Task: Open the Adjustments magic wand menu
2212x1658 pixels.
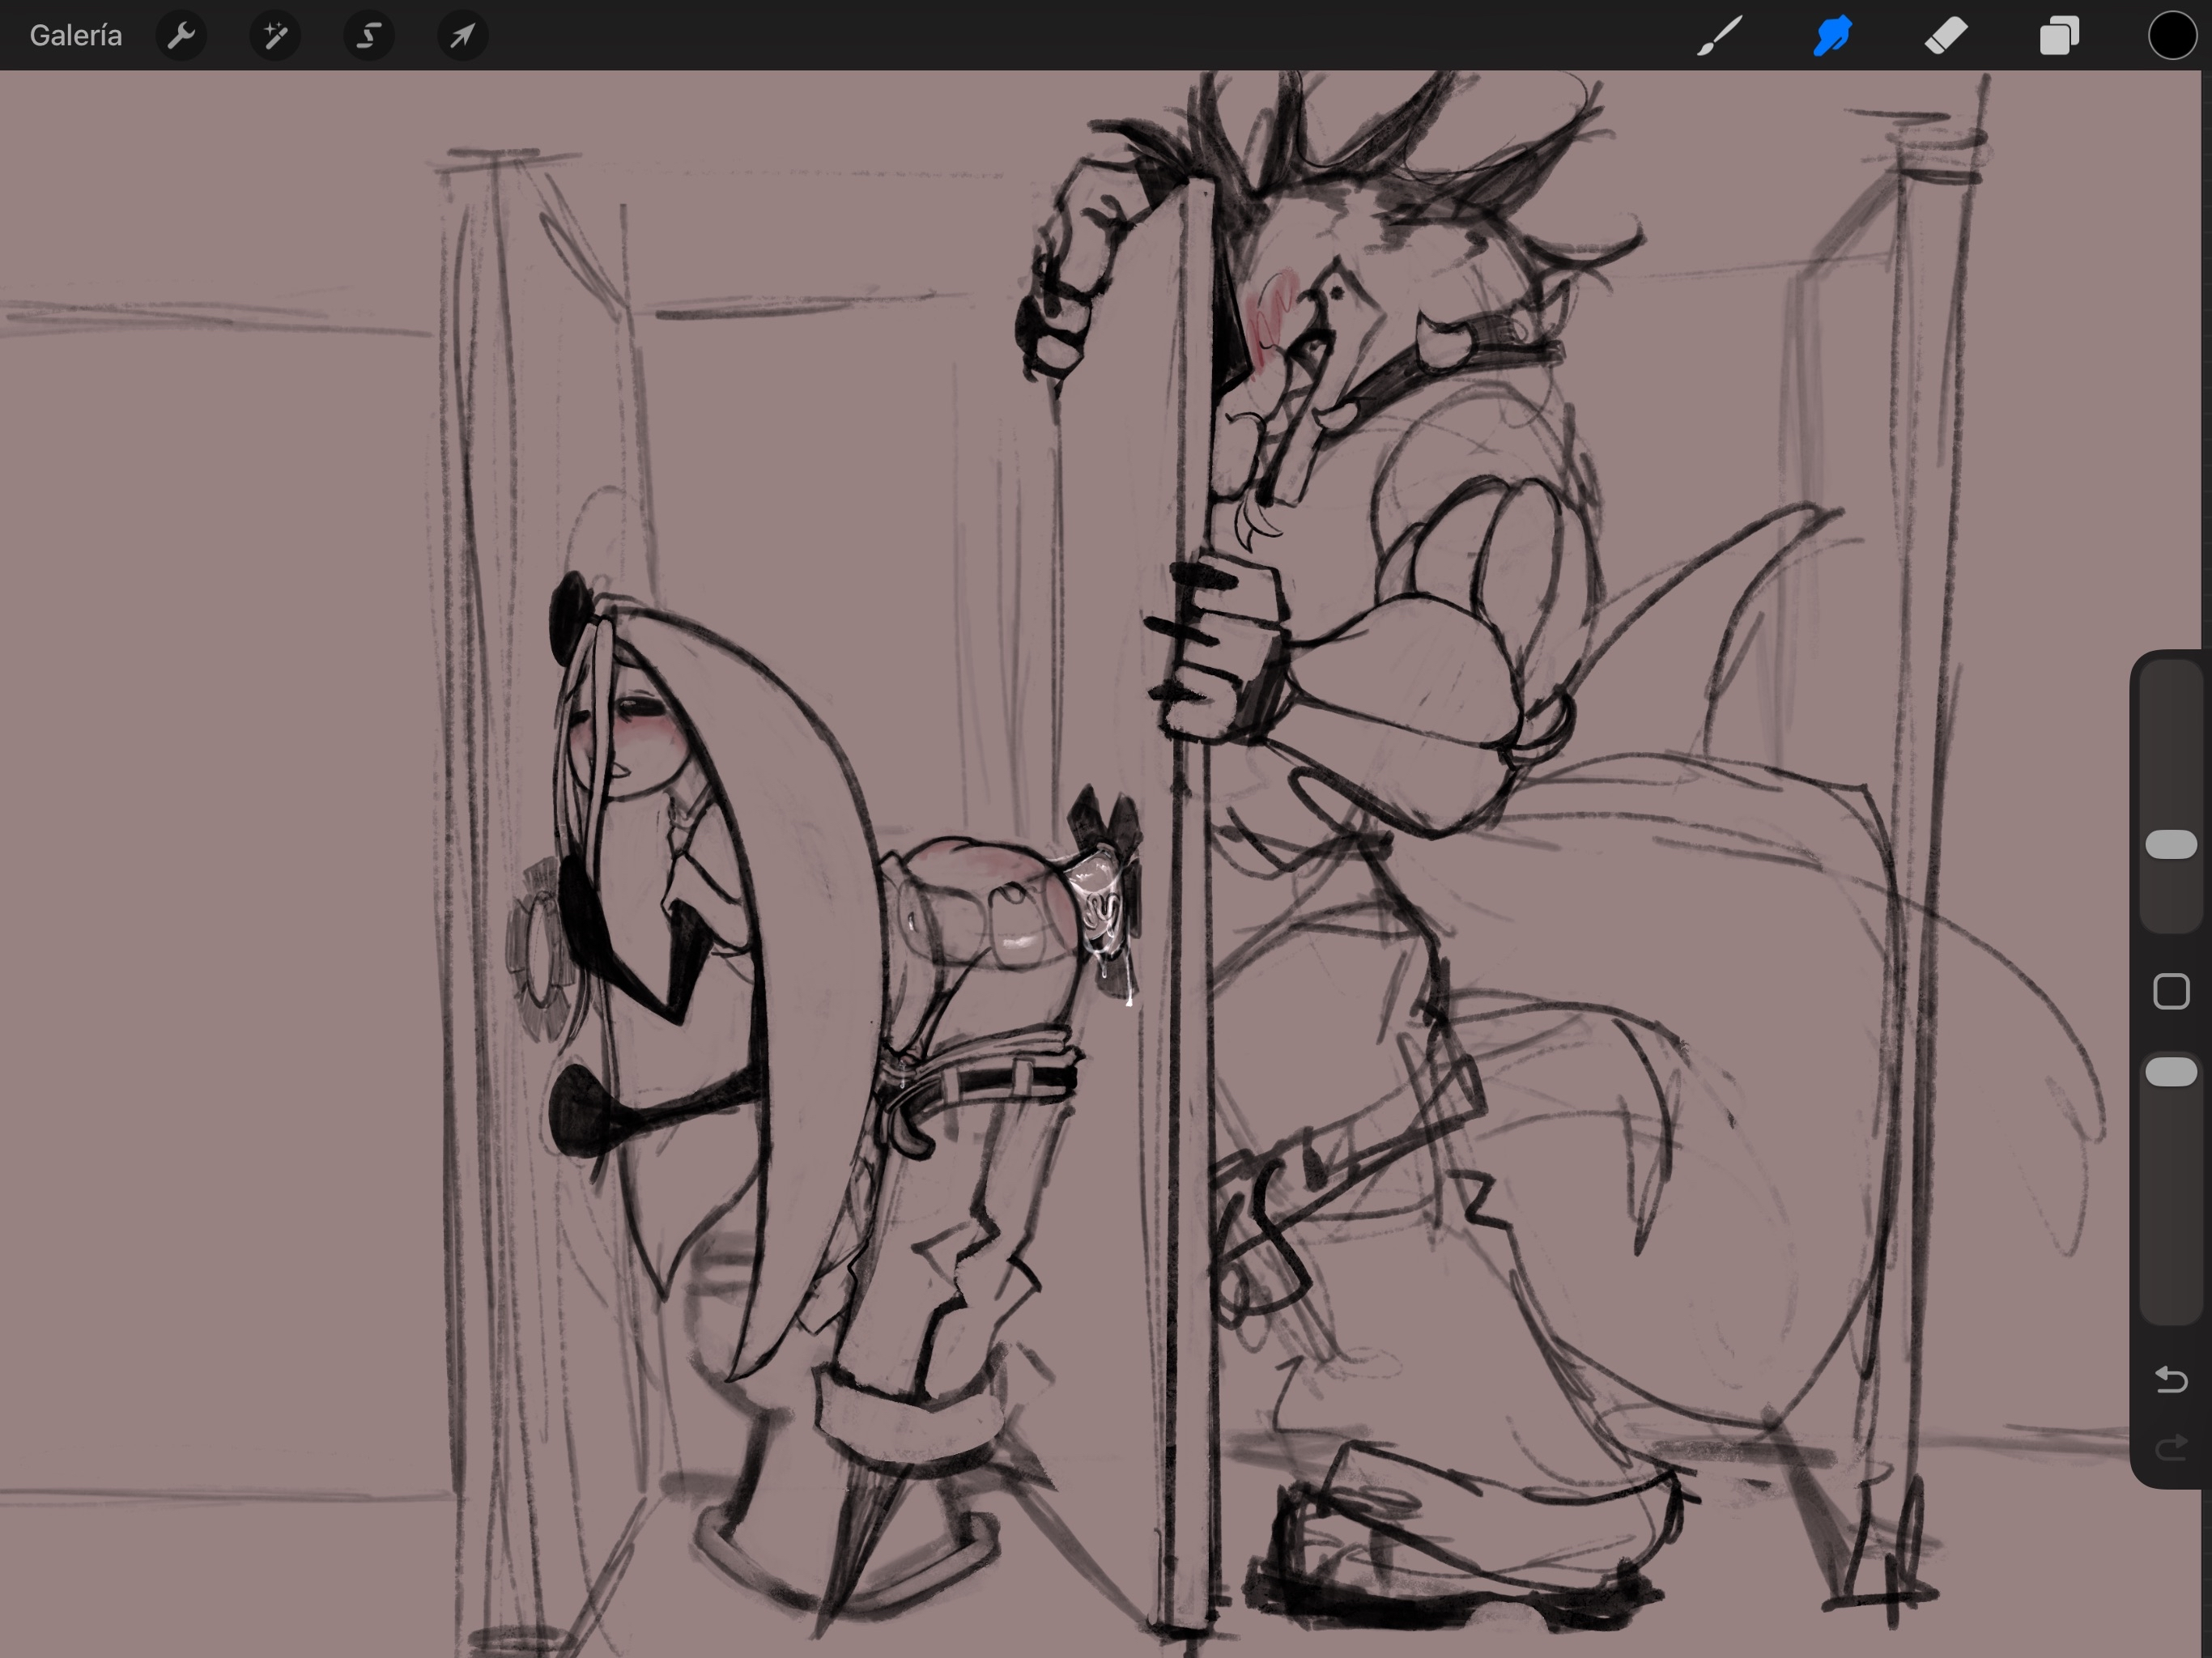Action: 275,37
